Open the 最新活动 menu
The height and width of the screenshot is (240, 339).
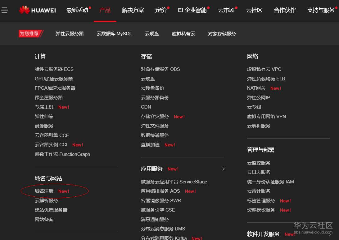(x=77, y=10)
